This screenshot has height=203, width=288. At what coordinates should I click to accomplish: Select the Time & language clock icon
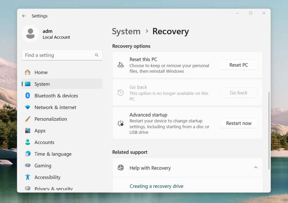(x=28, y=154)
